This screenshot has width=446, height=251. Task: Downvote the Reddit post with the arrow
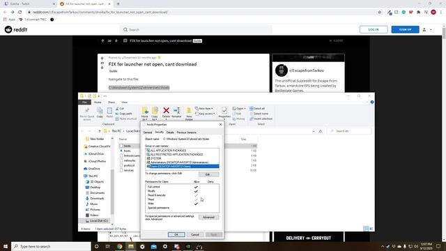102,68
